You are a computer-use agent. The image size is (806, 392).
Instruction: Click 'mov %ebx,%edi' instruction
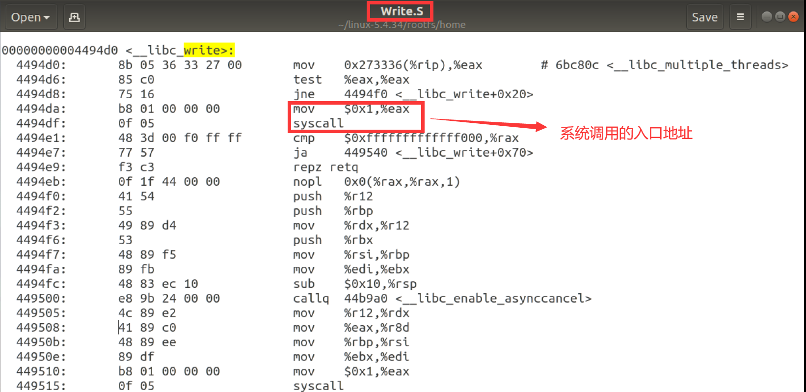point(351,357)
